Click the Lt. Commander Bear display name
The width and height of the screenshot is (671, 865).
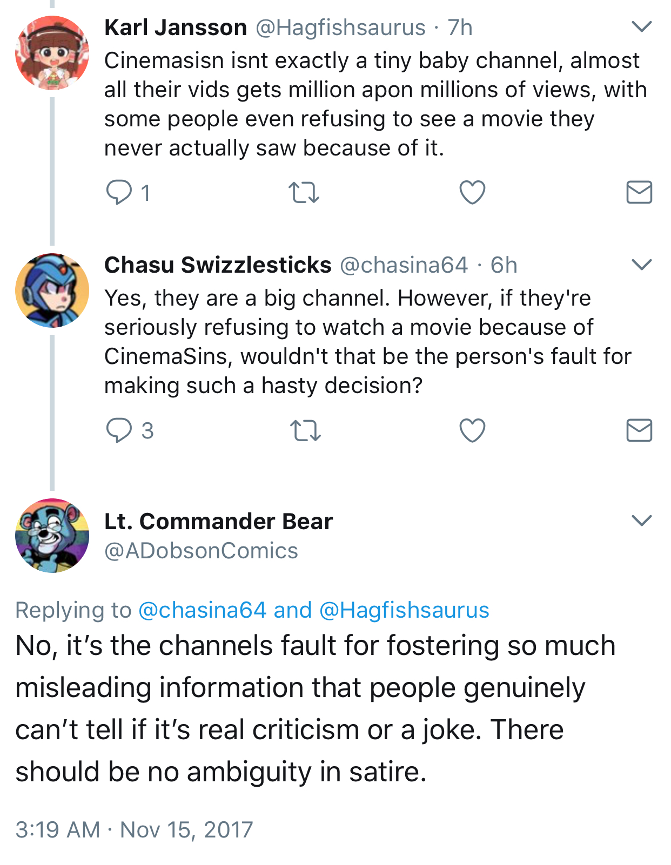click(x=218, y=522)
